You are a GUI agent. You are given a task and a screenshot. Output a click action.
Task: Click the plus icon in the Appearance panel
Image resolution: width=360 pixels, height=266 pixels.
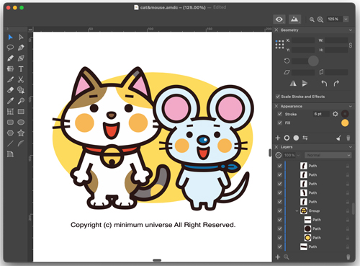pos(278,138)
